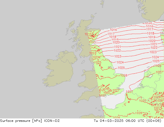Screen dimensions: 164x127
Task: Click the '(00+06)' forecast offset text
Action: [x=154, y=121]
